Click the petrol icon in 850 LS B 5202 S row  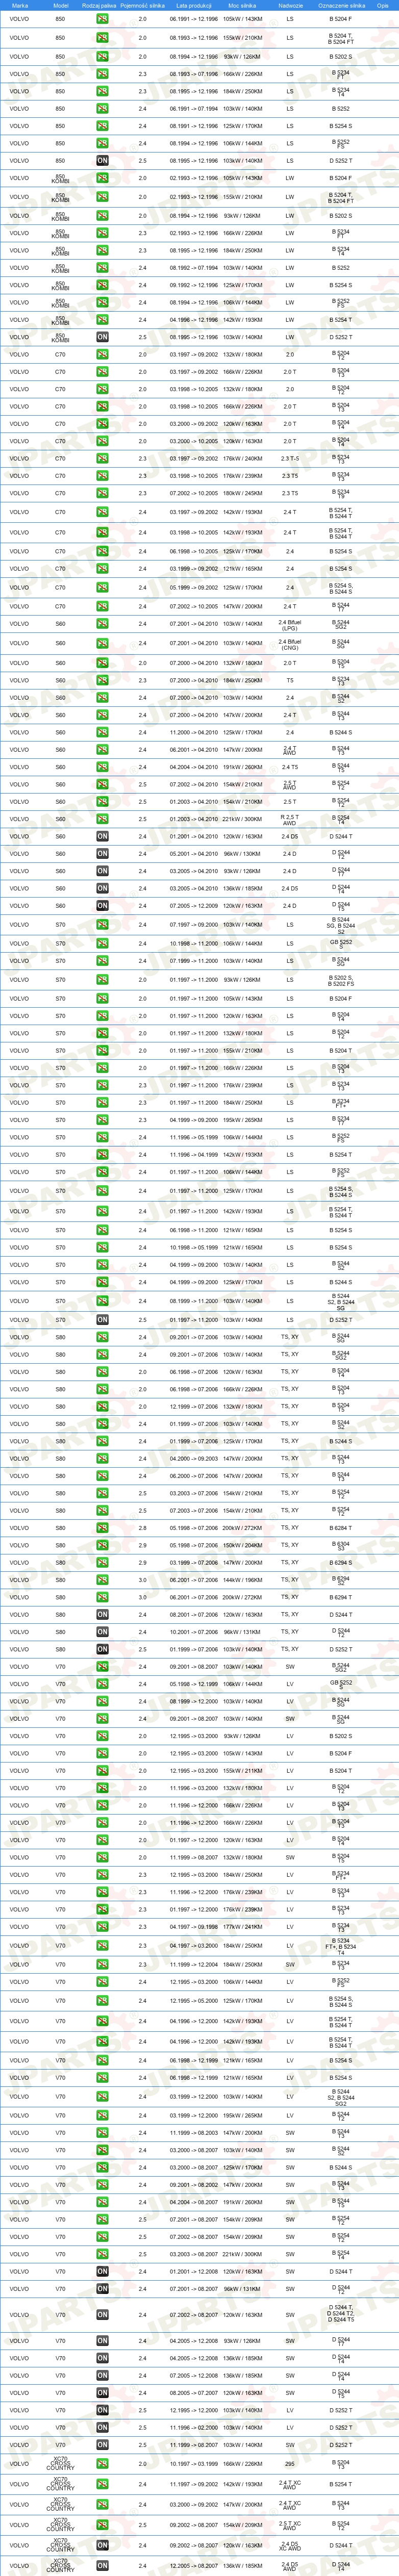coord(102,57)
